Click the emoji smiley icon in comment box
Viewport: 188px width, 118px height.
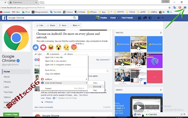point(108,71)
